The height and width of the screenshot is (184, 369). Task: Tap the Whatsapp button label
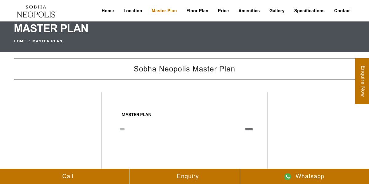click(310, 176)
